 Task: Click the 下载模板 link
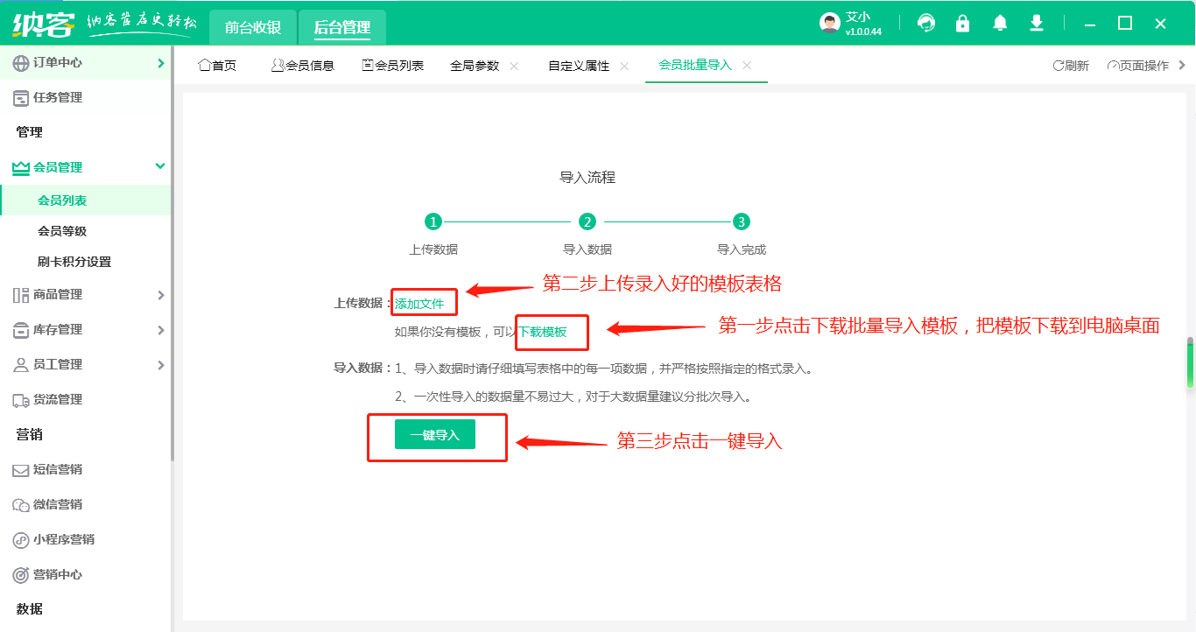[543, 332]
